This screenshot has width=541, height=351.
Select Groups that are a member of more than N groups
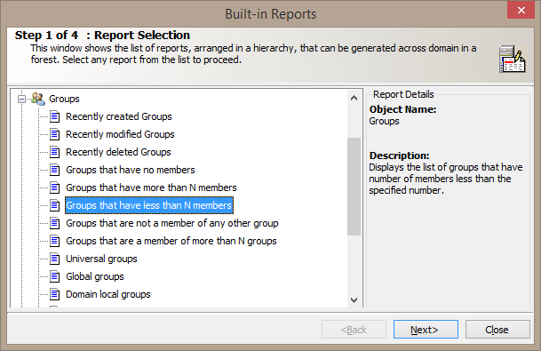[x=171, y=241]
